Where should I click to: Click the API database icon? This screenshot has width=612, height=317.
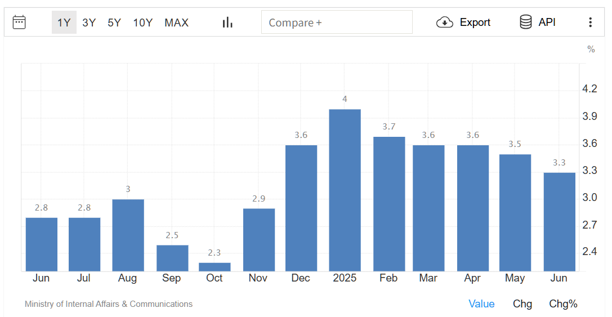pyautogui.click(x=526, y=23)
